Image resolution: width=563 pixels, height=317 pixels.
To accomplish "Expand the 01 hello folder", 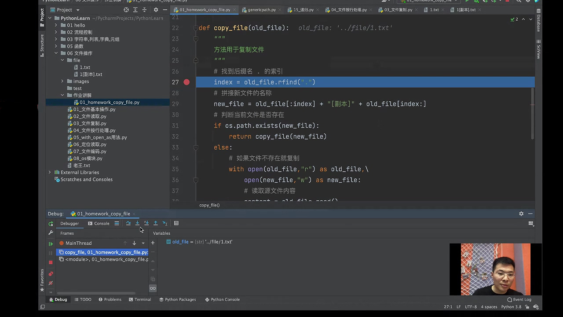I will [x=56, y=25].
